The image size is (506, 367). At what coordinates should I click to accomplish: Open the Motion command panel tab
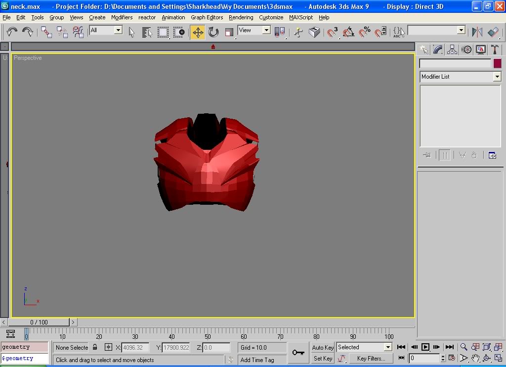coord(466,49)
